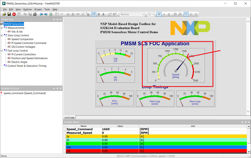Click the red stimulus icon beside speed_command
The image size is (251, 158).
tap(2, 93)
